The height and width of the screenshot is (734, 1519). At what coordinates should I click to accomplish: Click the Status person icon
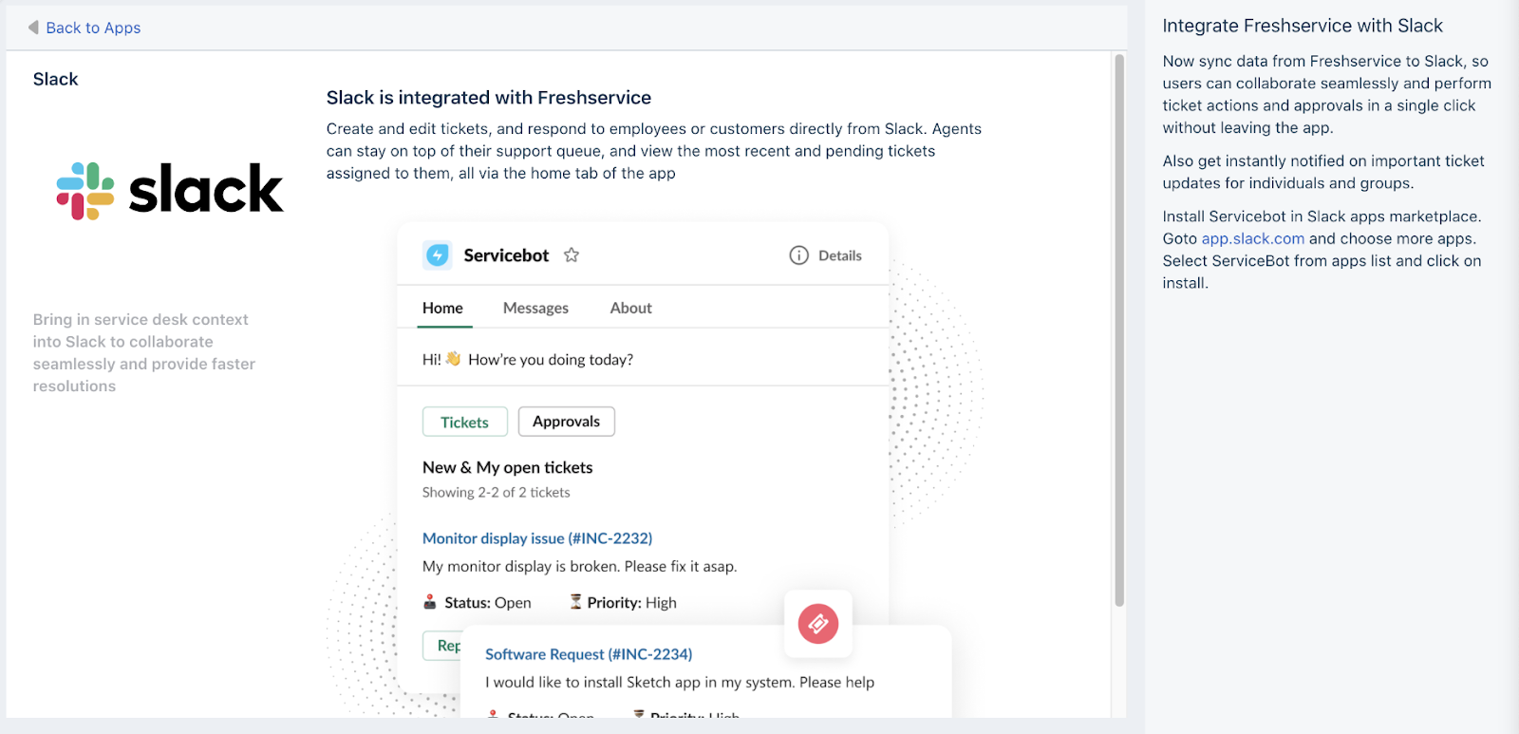point(430,602)
